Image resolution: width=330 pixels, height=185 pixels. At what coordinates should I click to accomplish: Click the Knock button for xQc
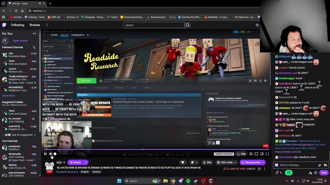pos(75,162)
